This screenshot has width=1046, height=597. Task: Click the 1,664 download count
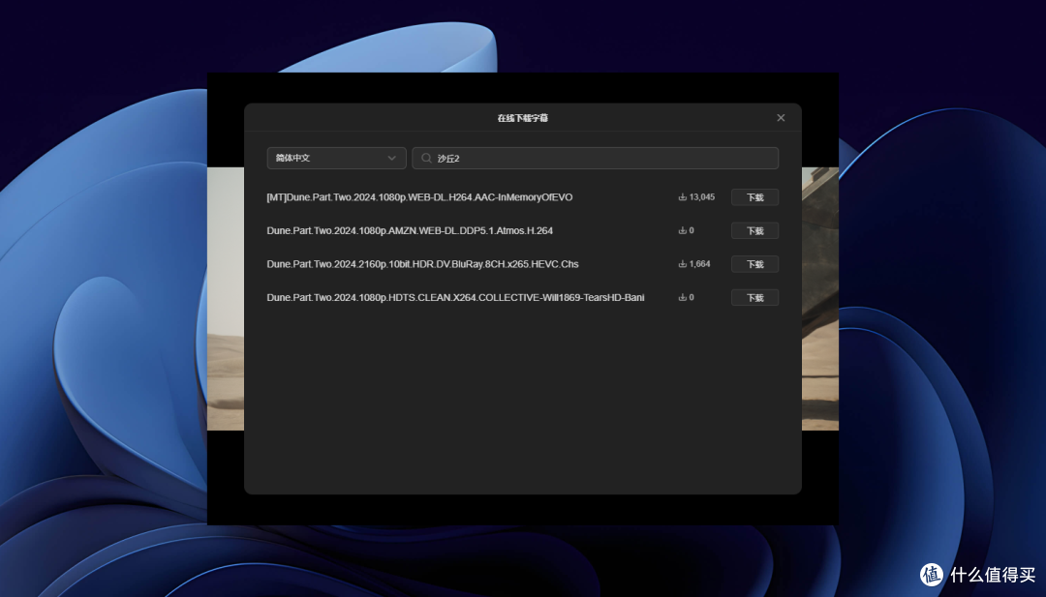tap(700, 264)
